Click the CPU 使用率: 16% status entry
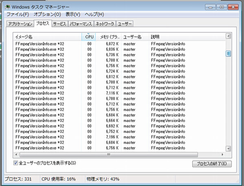The image size is (244, 186). click(59, 179)
